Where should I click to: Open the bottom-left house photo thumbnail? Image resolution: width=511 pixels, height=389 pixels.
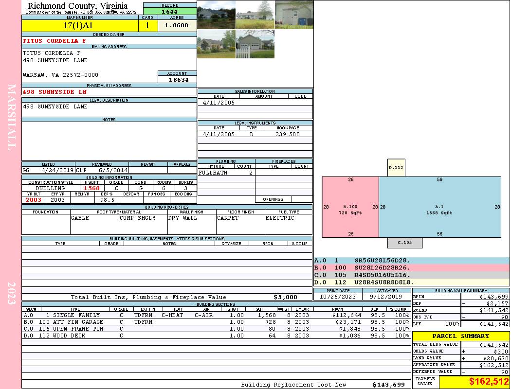click(x=216, y=44)
